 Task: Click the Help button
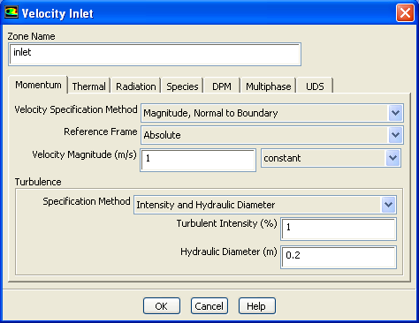[257, 306]
